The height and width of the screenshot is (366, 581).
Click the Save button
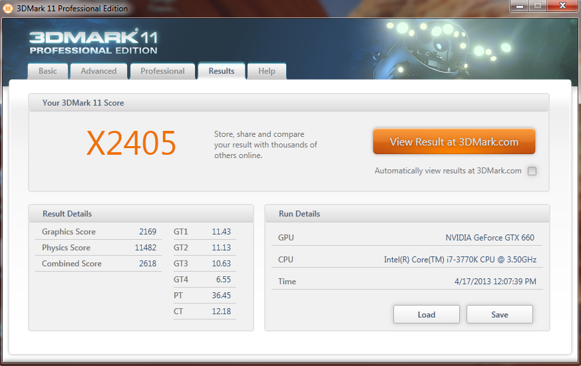pos(500,315)
